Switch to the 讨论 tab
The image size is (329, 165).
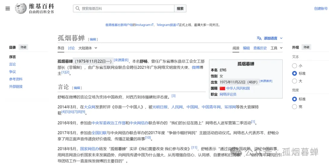click(71, 48)
